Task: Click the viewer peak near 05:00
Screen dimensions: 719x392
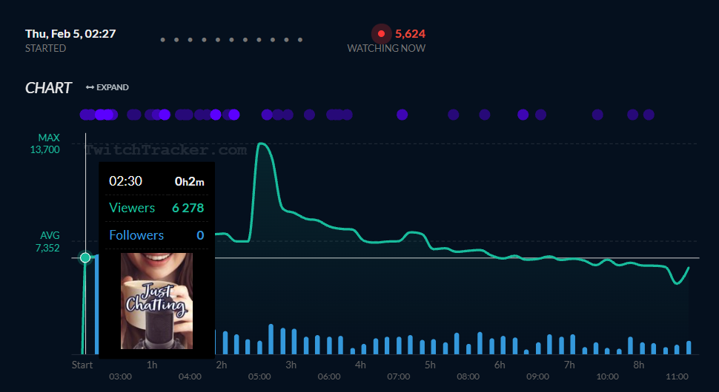Action: click(x=262, y=144)
